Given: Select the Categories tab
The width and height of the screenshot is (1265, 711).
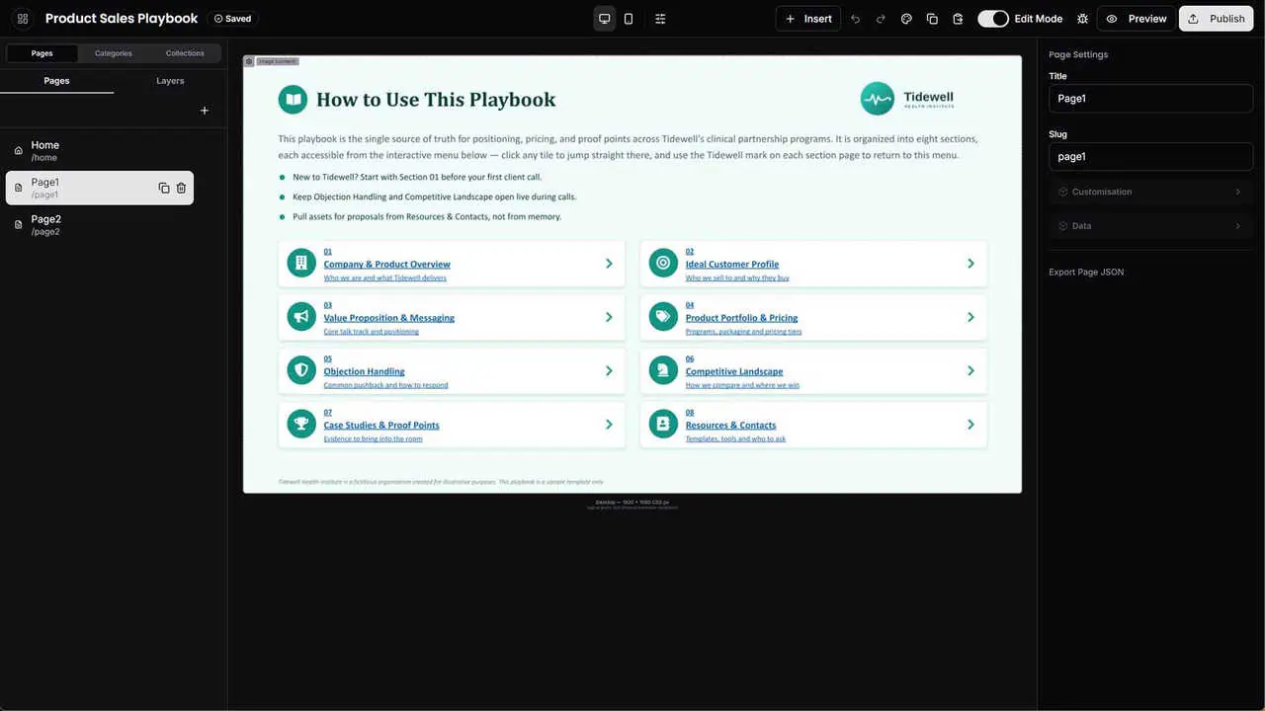Looking at the screenshot, I should tap(114, 53).
